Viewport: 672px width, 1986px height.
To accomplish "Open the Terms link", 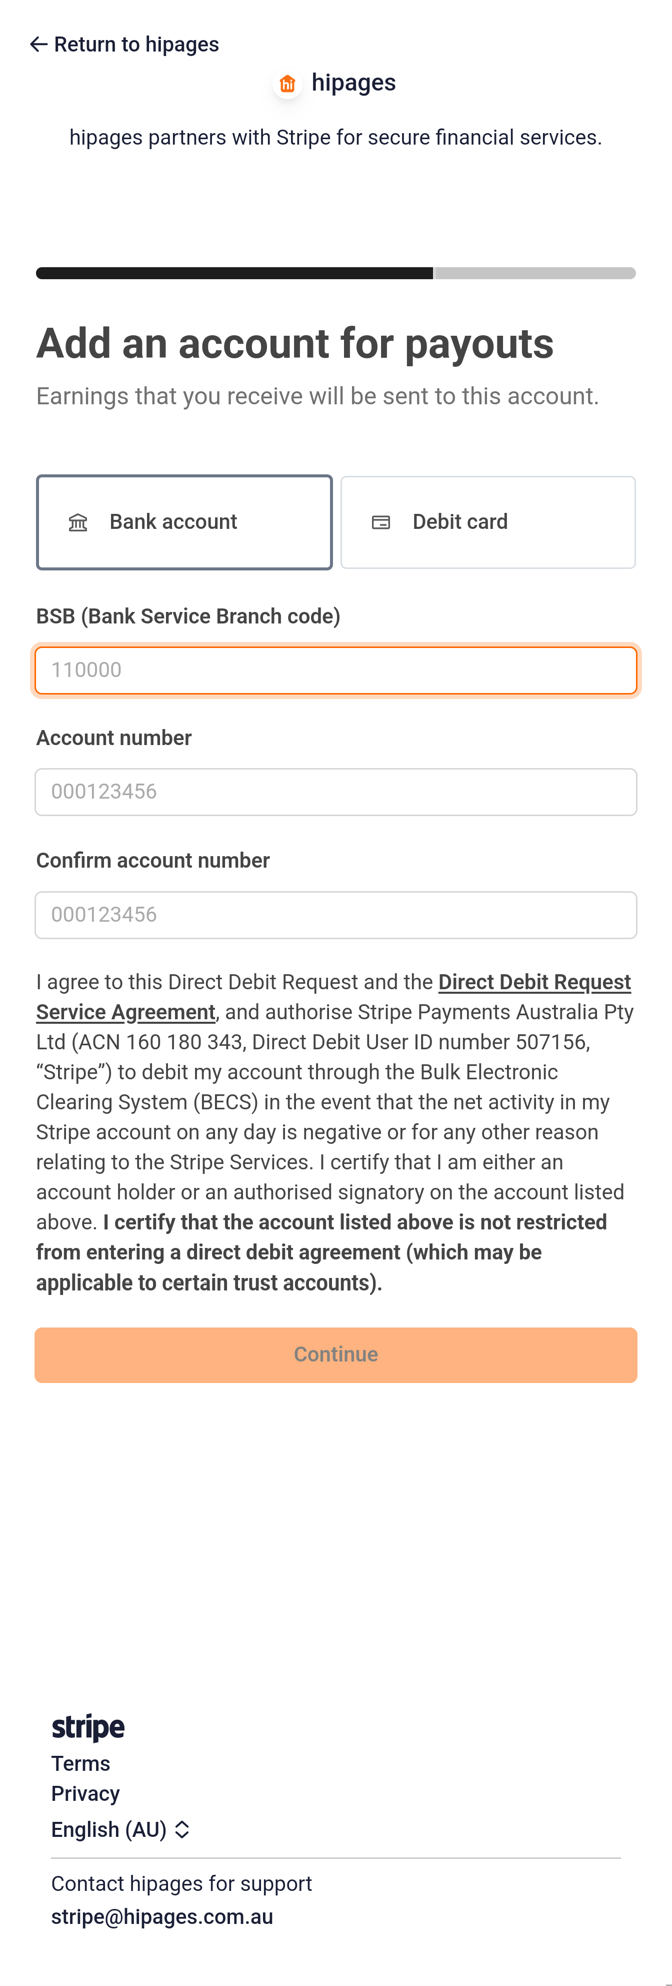I will (81, 1764).
